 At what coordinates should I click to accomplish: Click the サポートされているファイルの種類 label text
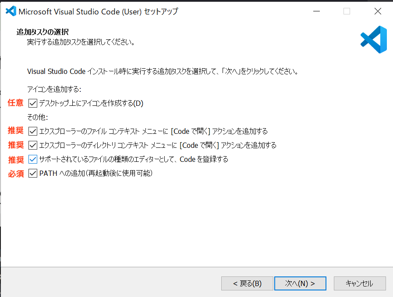pyautogui.click(x=134, y=159)
